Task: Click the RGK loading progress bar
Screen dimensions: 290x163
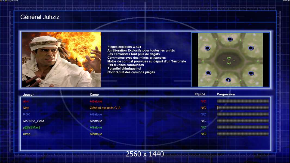Action: (x=243, y=114)
